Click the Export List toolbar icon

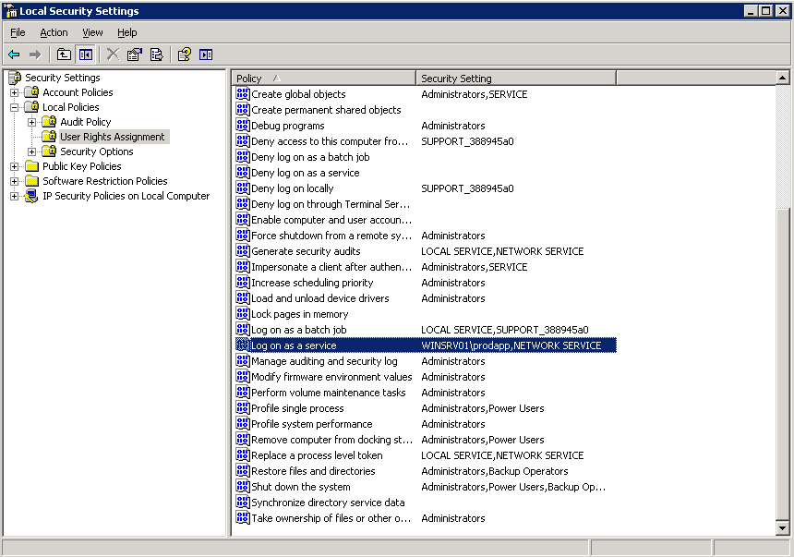tap(157, 54)
